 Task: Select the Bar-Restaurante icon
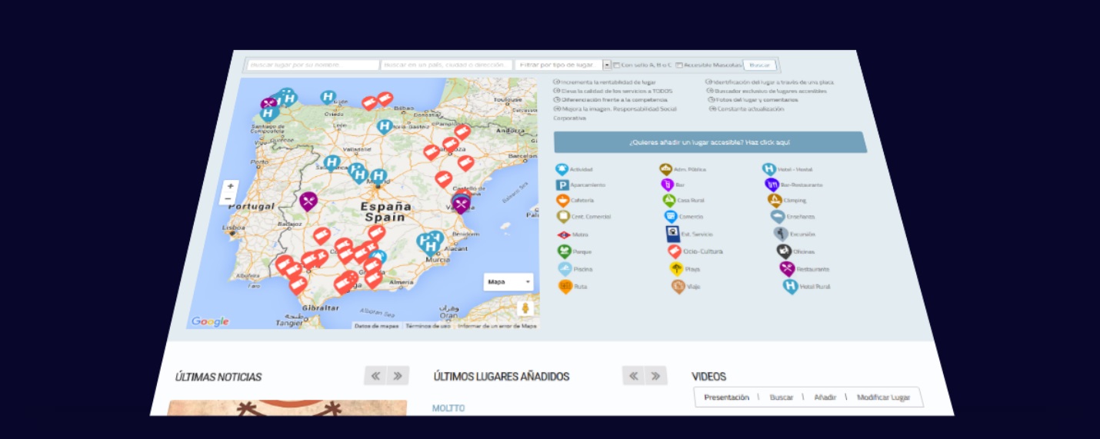click(x=772, y=185)
